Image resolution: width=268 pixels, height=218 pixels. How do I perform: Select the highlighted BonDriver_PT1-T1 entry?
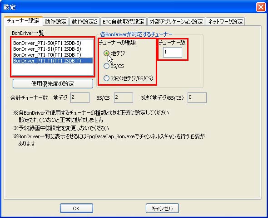(53, 61)
